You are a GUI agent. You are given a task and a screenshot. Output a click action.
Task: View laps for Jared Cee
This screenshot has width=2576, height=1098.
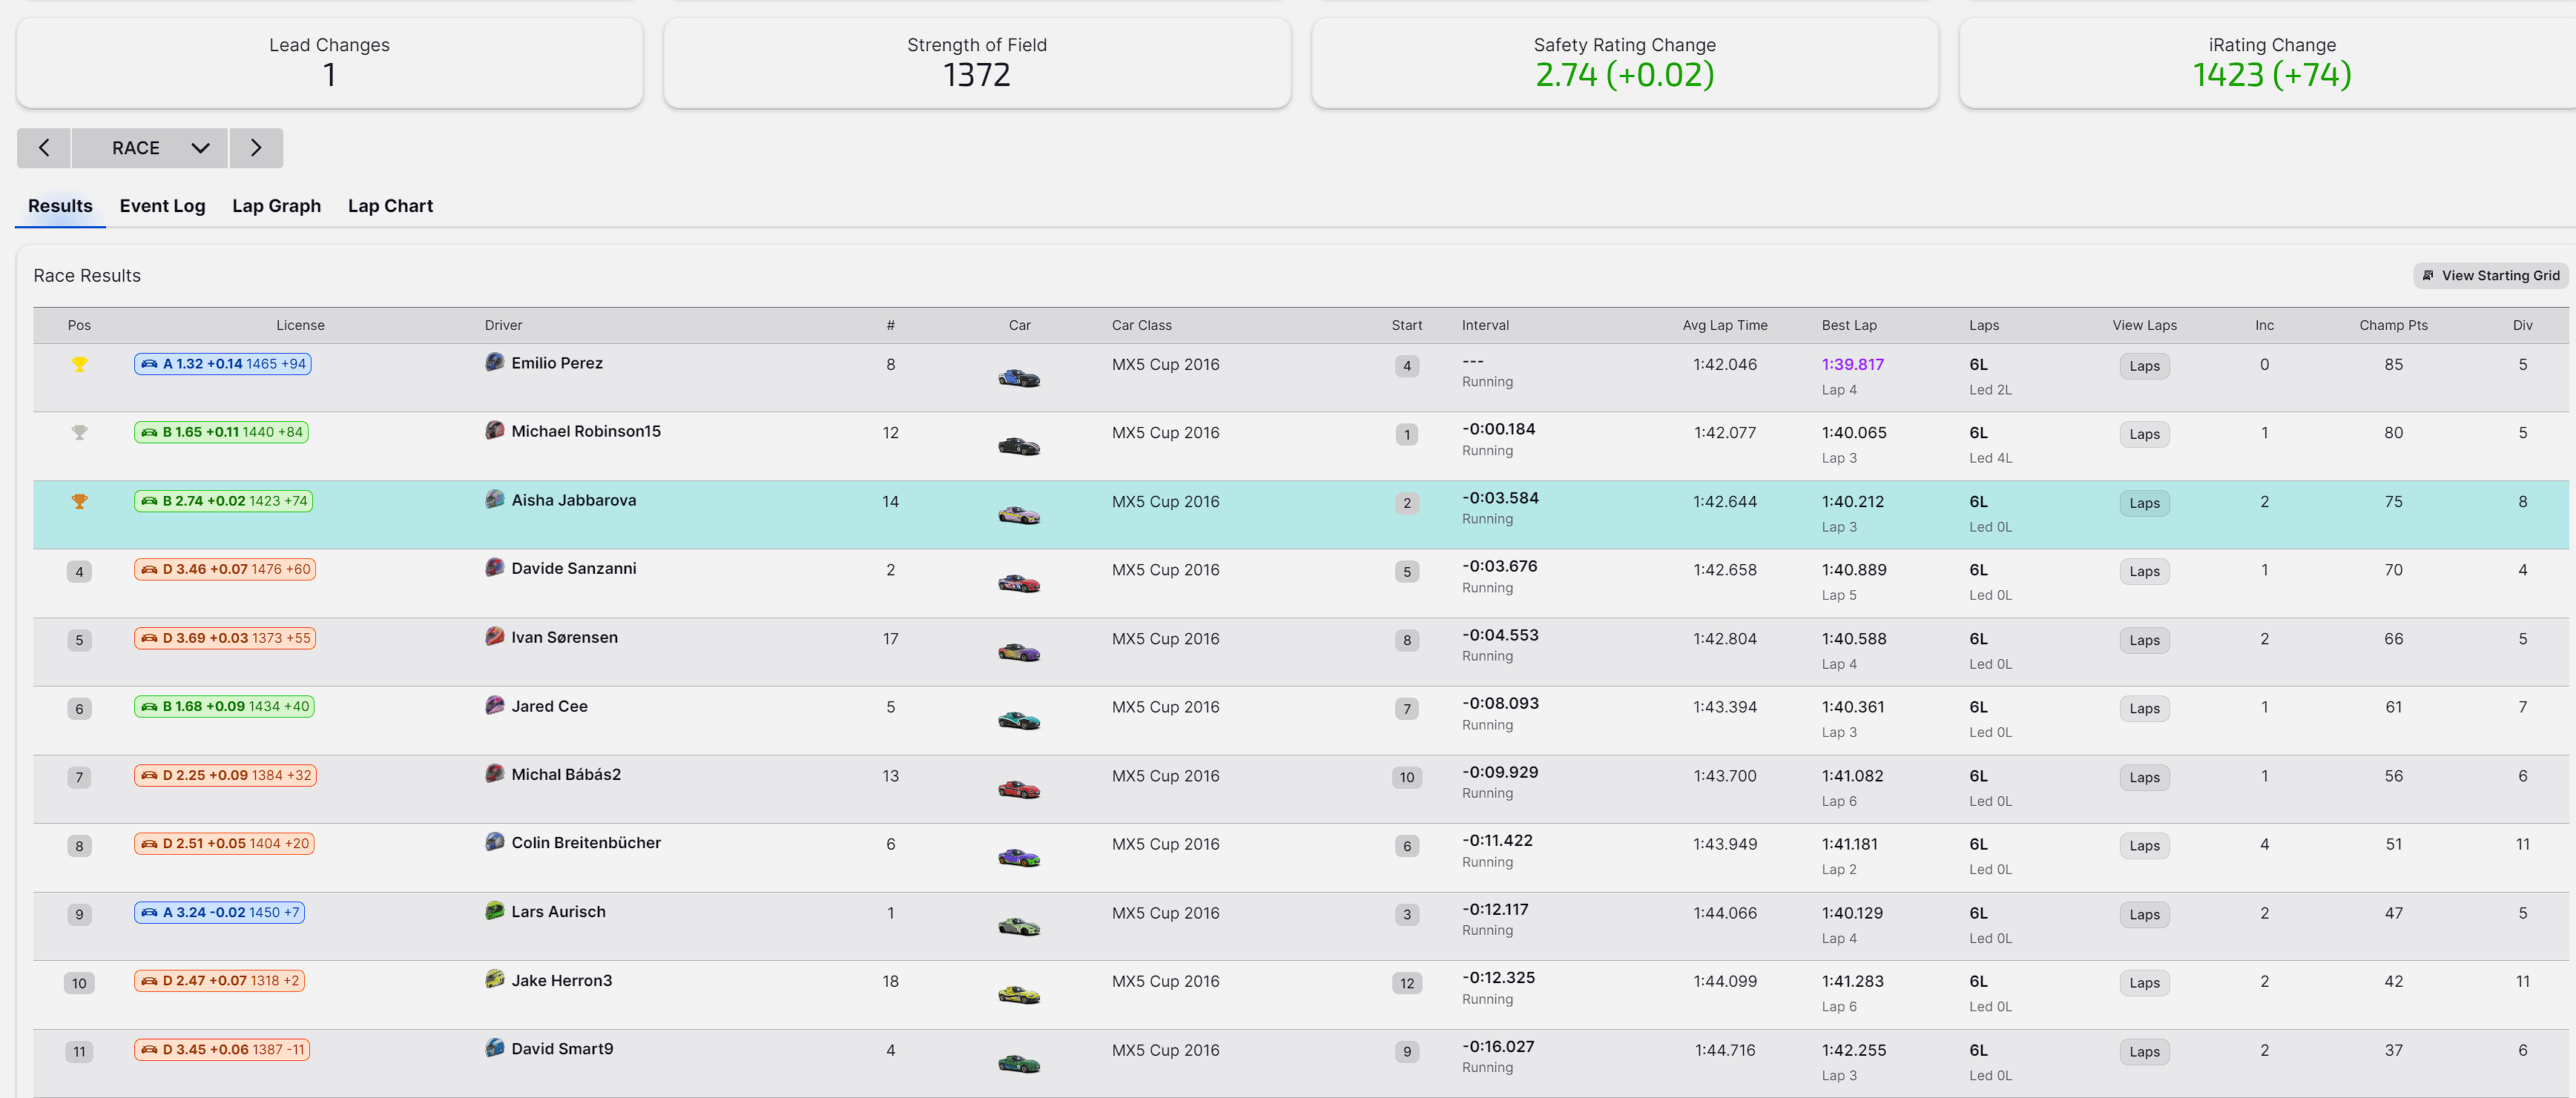(x=2144, y=708)
